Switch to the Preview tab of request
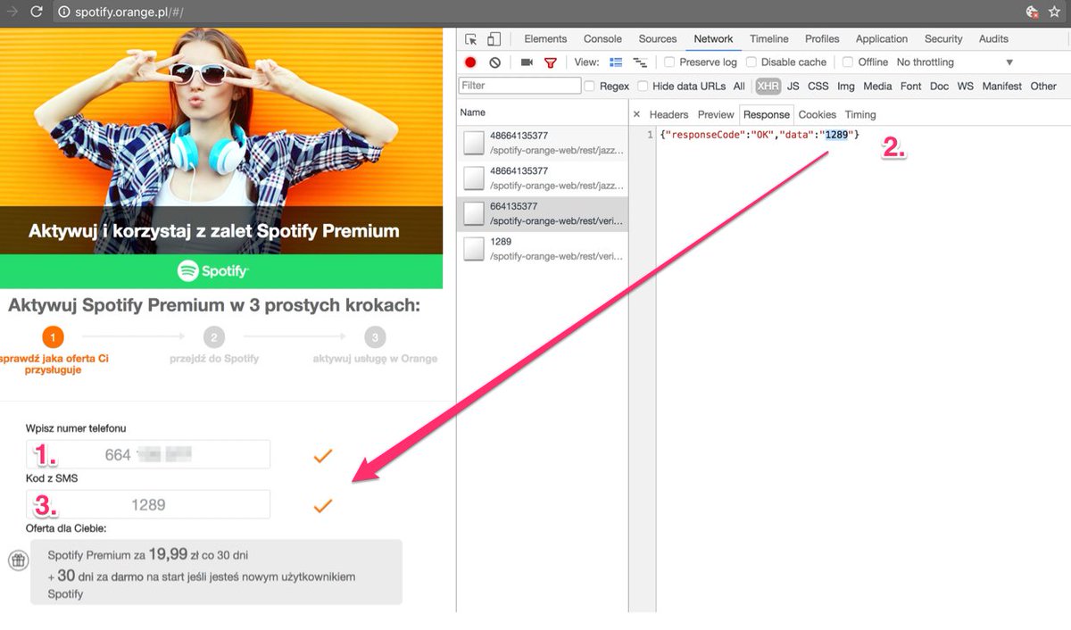This screenshot has width=1071, height=630. [x=716, y=114]
